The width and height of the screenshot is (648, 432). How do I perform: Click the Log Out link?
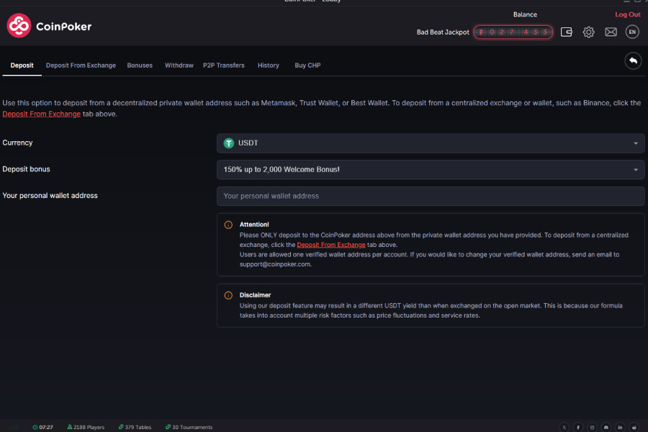click(x=627, y=14)
